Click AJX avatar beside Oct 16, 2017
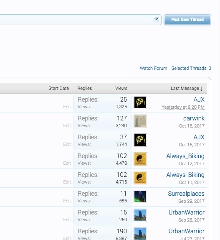Image resolution: width=220 pixels, height=240 pixels. pyautogui.click(x=140, y=140)
